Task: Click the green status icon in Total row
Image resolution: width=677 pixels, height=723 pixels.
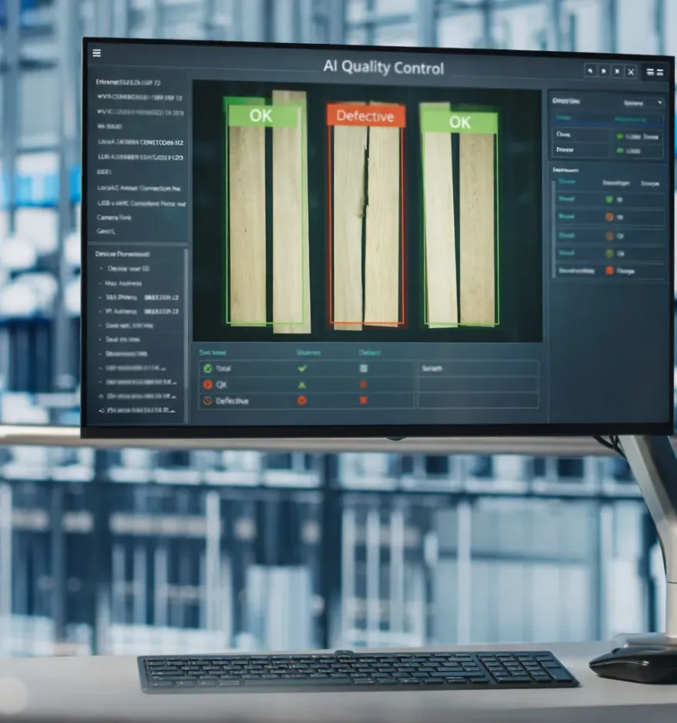Action: tap(208, 368)
